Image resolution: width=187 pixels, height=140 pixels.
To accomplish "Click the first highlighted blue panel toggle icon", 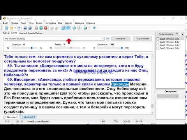I will coord(63,28).
